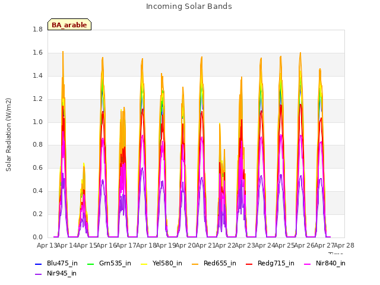Click the low Apr 15 radiation peak

[84, 164]
